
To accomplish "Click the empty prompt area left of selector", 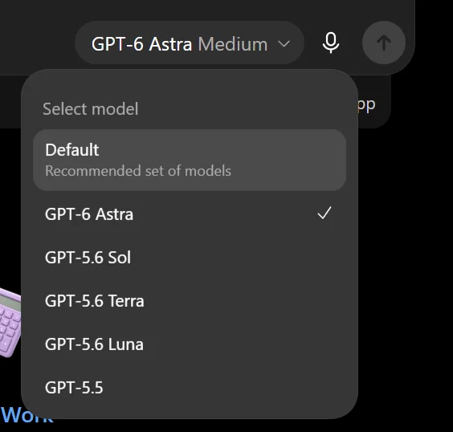I will click(x=36, y=43).
